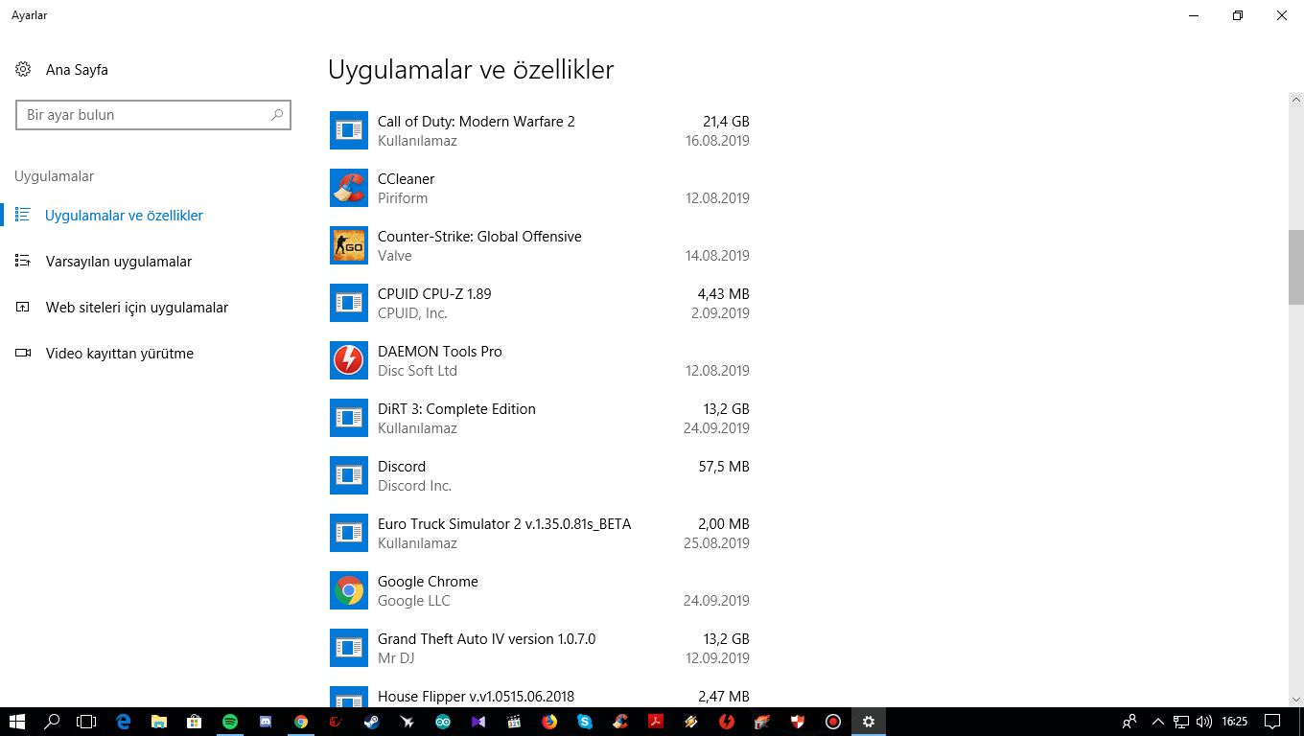Image resolution: width=1304 pixels, height=736 pixels.
Task: Click the Counter-Strike: Global Offensive icon
Action: 349,245
